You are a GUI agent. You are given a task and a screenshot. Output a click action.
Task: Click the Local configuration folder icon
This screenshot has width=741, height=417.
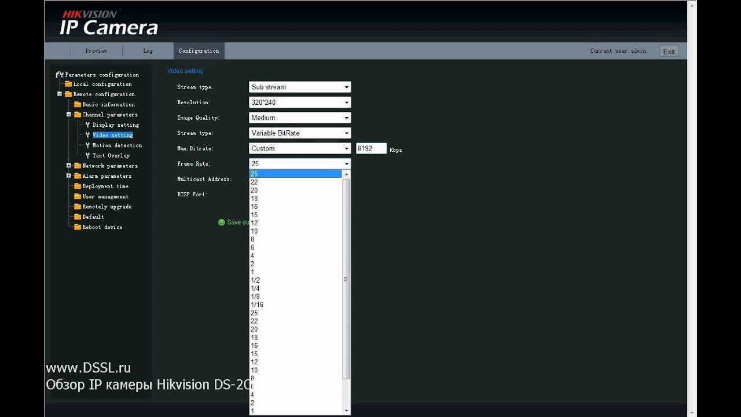pos(68,84)
